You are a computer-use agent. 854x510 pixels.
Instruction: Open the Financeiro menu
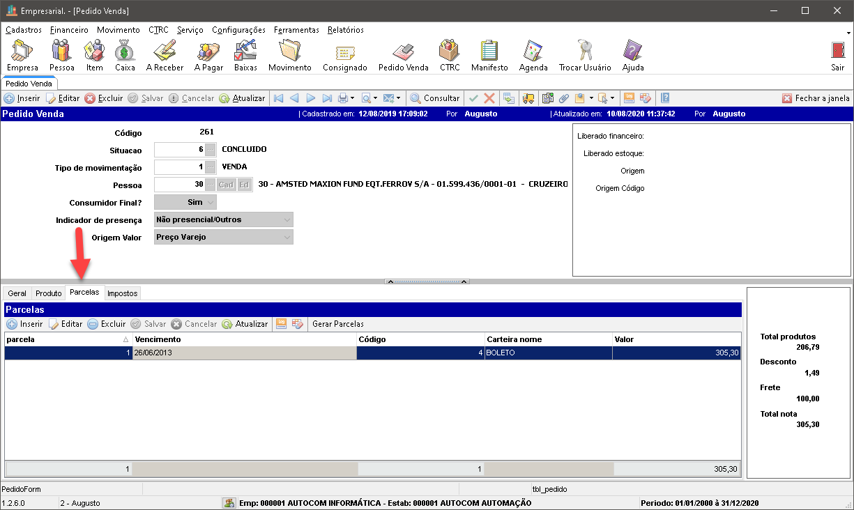(x=69, y=30)
